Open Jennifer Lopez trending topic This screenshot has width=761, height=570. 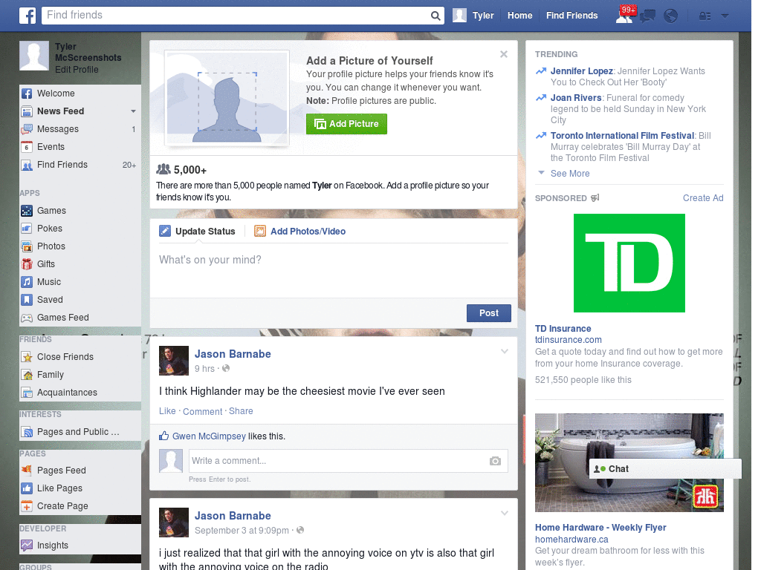tap(581, 71)
